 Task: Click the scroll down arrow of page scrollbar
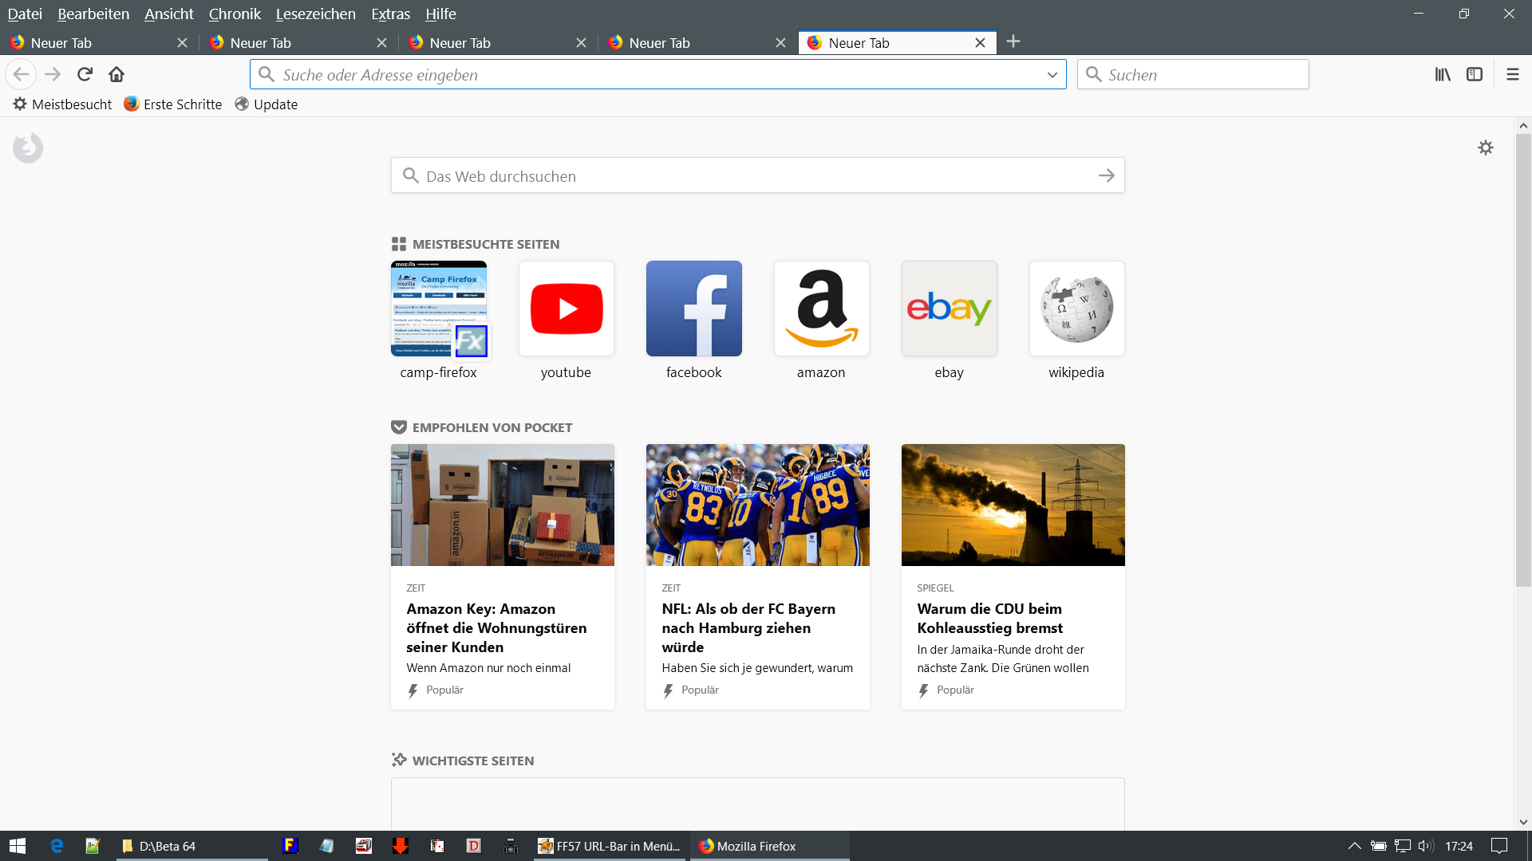click(x=1523, y=822)
